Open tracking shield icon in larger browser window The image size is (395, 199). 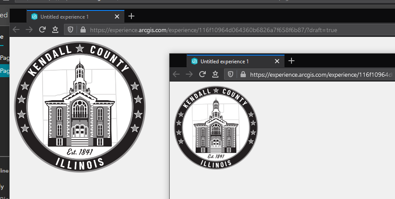click(x=70, y=29)
